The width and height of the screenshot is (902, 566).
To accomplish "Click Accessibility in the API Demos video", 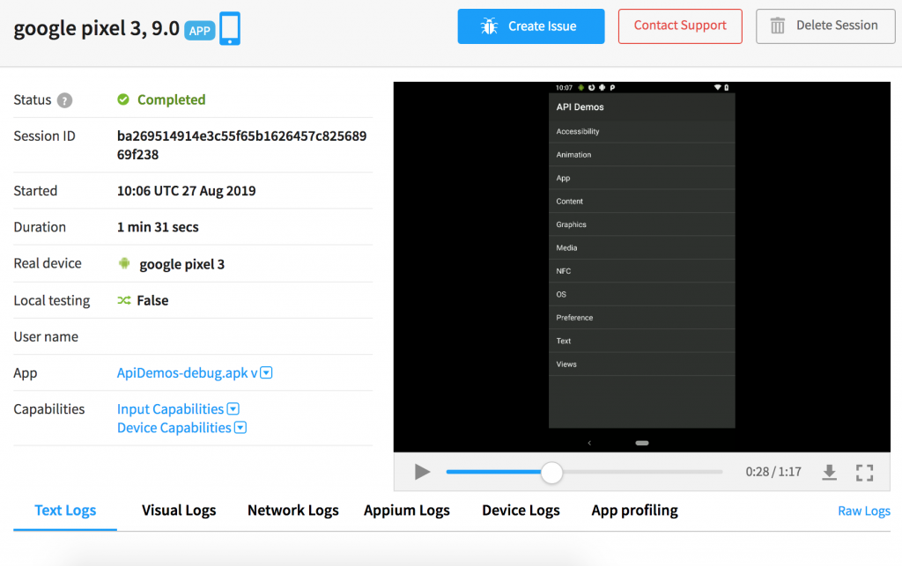I will (x=642, y=131).
